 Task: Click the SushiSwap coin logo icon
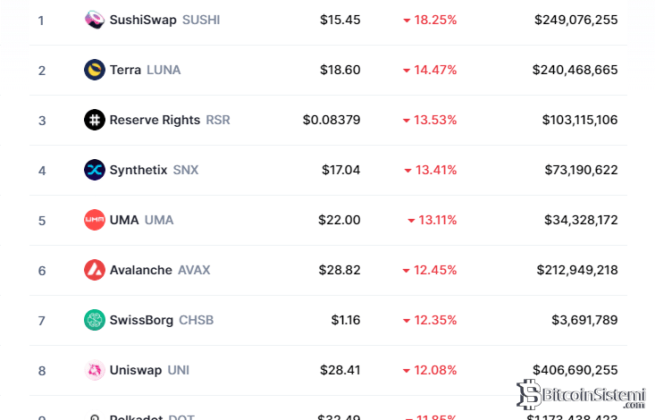point(95,20)
